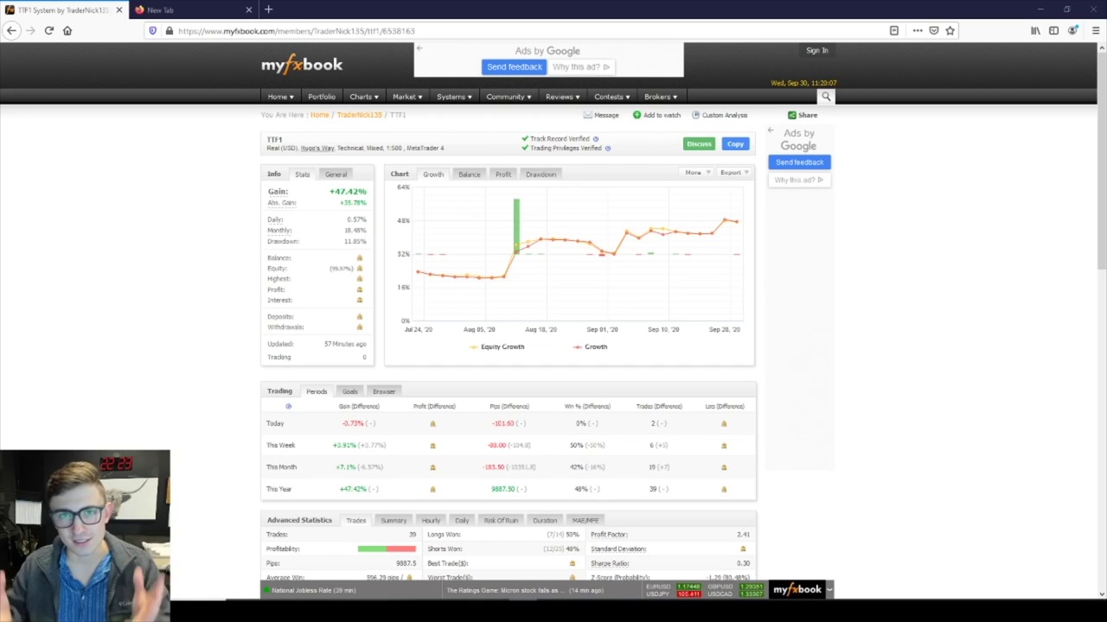The image size is (1107, 622).
Task: Open the Goals tab in Trading
Action: [x=349, y=391]
